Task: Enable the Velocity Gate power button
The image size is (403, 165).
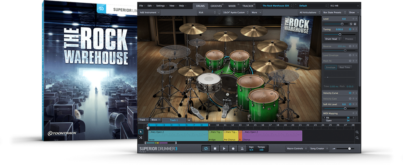Action: [350, 99]
